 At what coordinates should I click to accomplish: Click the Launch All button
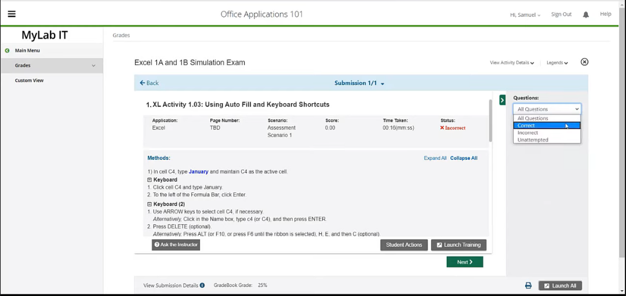click(x=560, y=286)
